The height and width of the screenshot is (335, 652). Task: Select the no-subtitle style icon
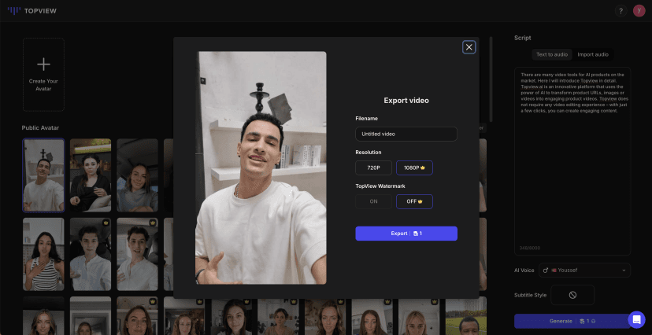tap(572, 295)
